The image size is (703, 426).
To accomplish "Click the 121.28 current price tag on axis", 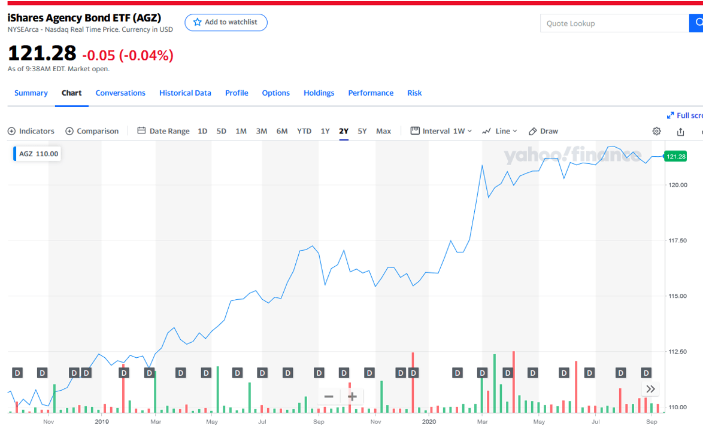I will pos(675,156).
